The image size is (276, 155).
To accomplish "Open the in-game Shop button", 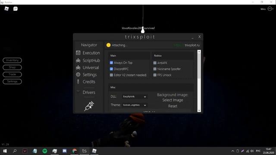I will [x=13, y=67].
